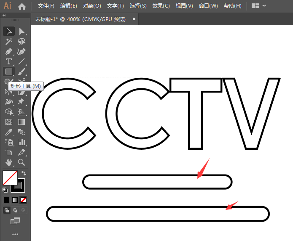
Task: Enable Draw Behind mode
Action: pyautogui.click(x=15, y=210)
